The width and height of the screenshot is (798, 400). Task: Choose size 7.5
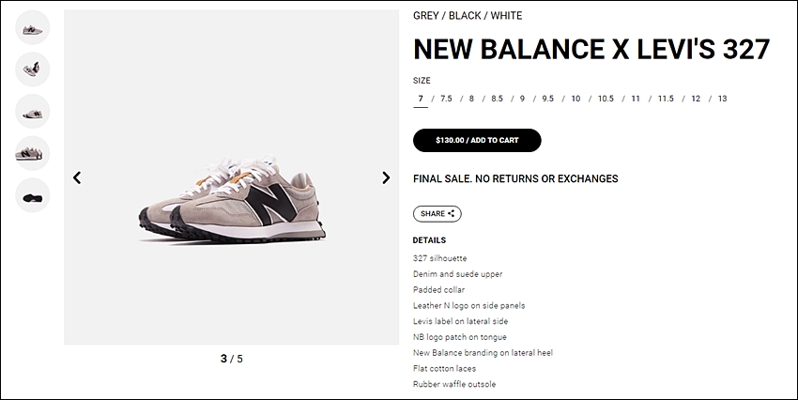[x=446, y=99]
